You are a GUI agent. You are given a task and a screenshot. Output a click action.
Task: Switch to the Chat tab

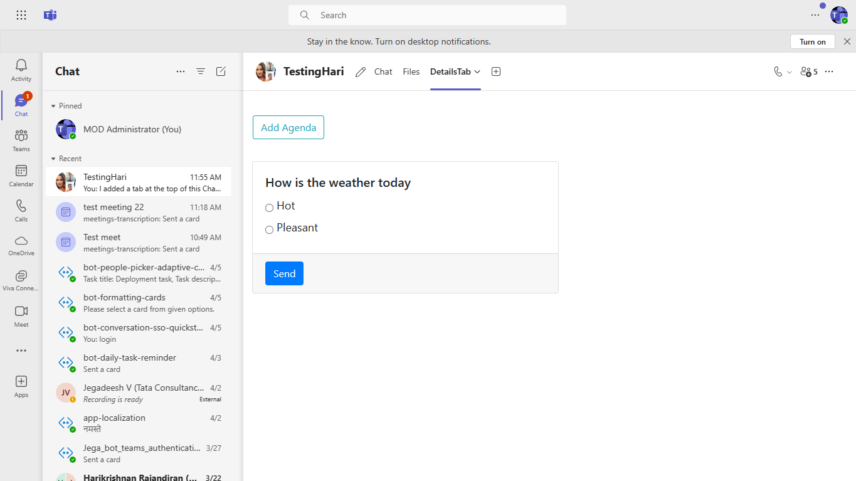pos(383,71)
